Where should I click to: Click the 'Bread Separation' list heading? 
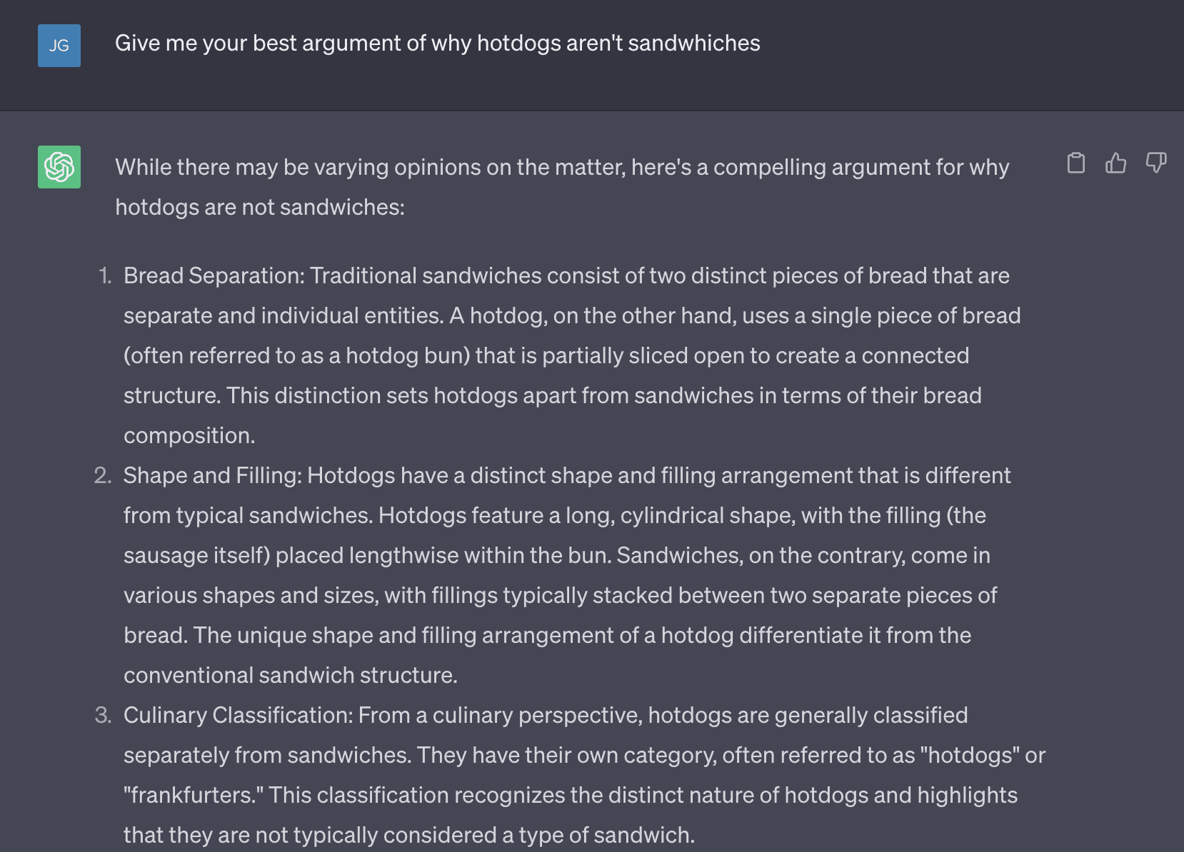tap(213, 275)
